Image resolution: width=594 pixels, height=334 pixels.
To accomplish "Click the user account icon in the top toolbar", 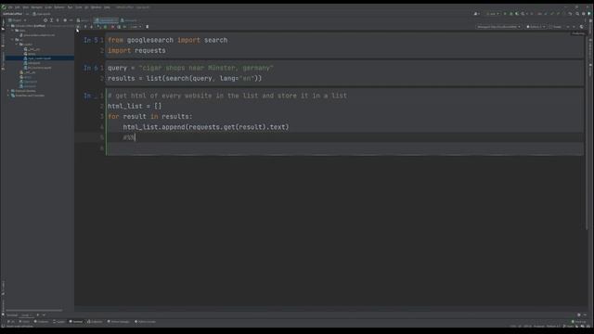I will coord(476,14).
